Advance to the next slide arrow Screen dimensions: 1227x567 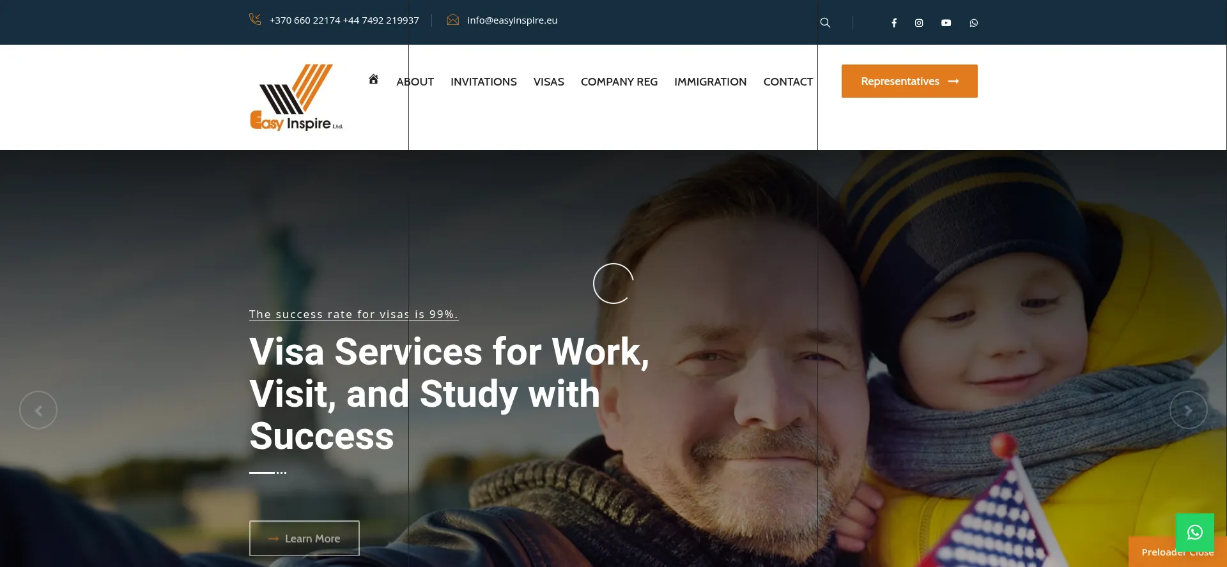click(x=1188, y=410)
